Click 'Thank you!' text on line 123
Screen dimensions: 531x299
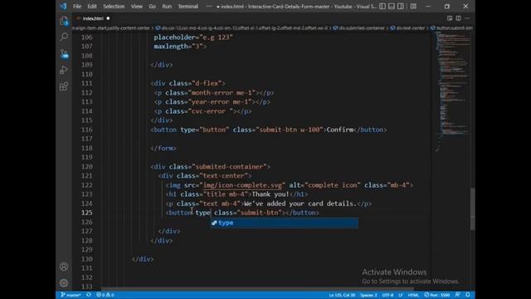[270, 194]
